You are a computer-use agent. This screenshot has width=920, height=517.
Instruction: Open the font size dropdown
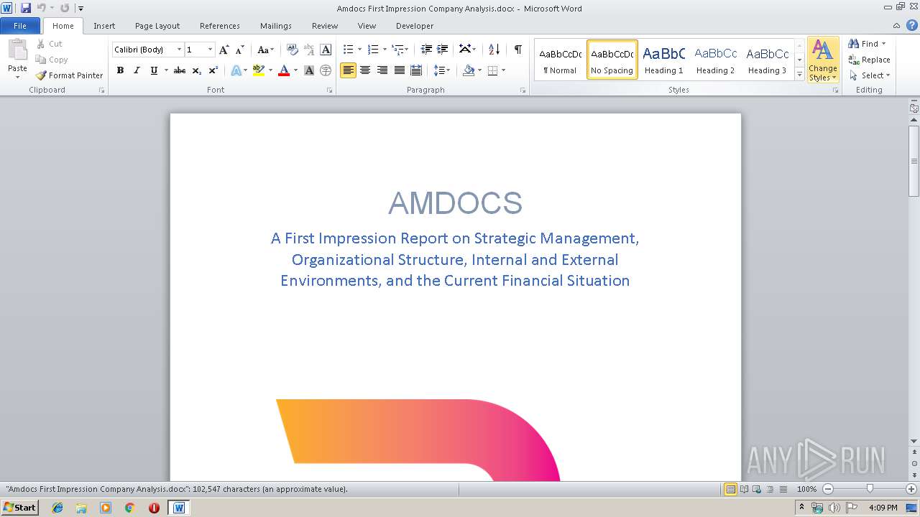click(x=210, y=50)
